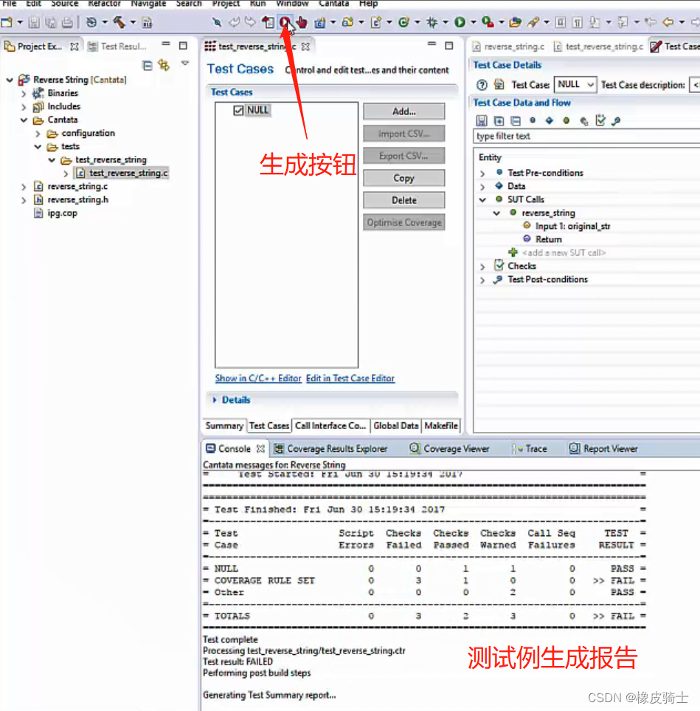Switch to the Test Resul... tab
700x711 pixels.
point(118,47)
